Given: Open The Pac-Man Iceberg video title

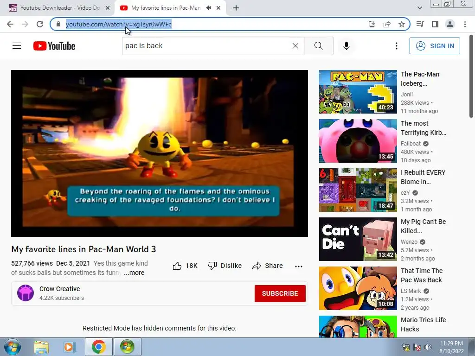Looking at the screenshot, I should tap(420, 79).
